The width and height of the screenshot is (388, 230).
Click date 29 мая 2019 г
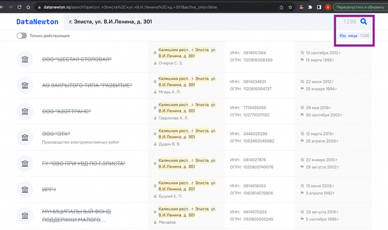pyautogui.click(x=318, y=108)
